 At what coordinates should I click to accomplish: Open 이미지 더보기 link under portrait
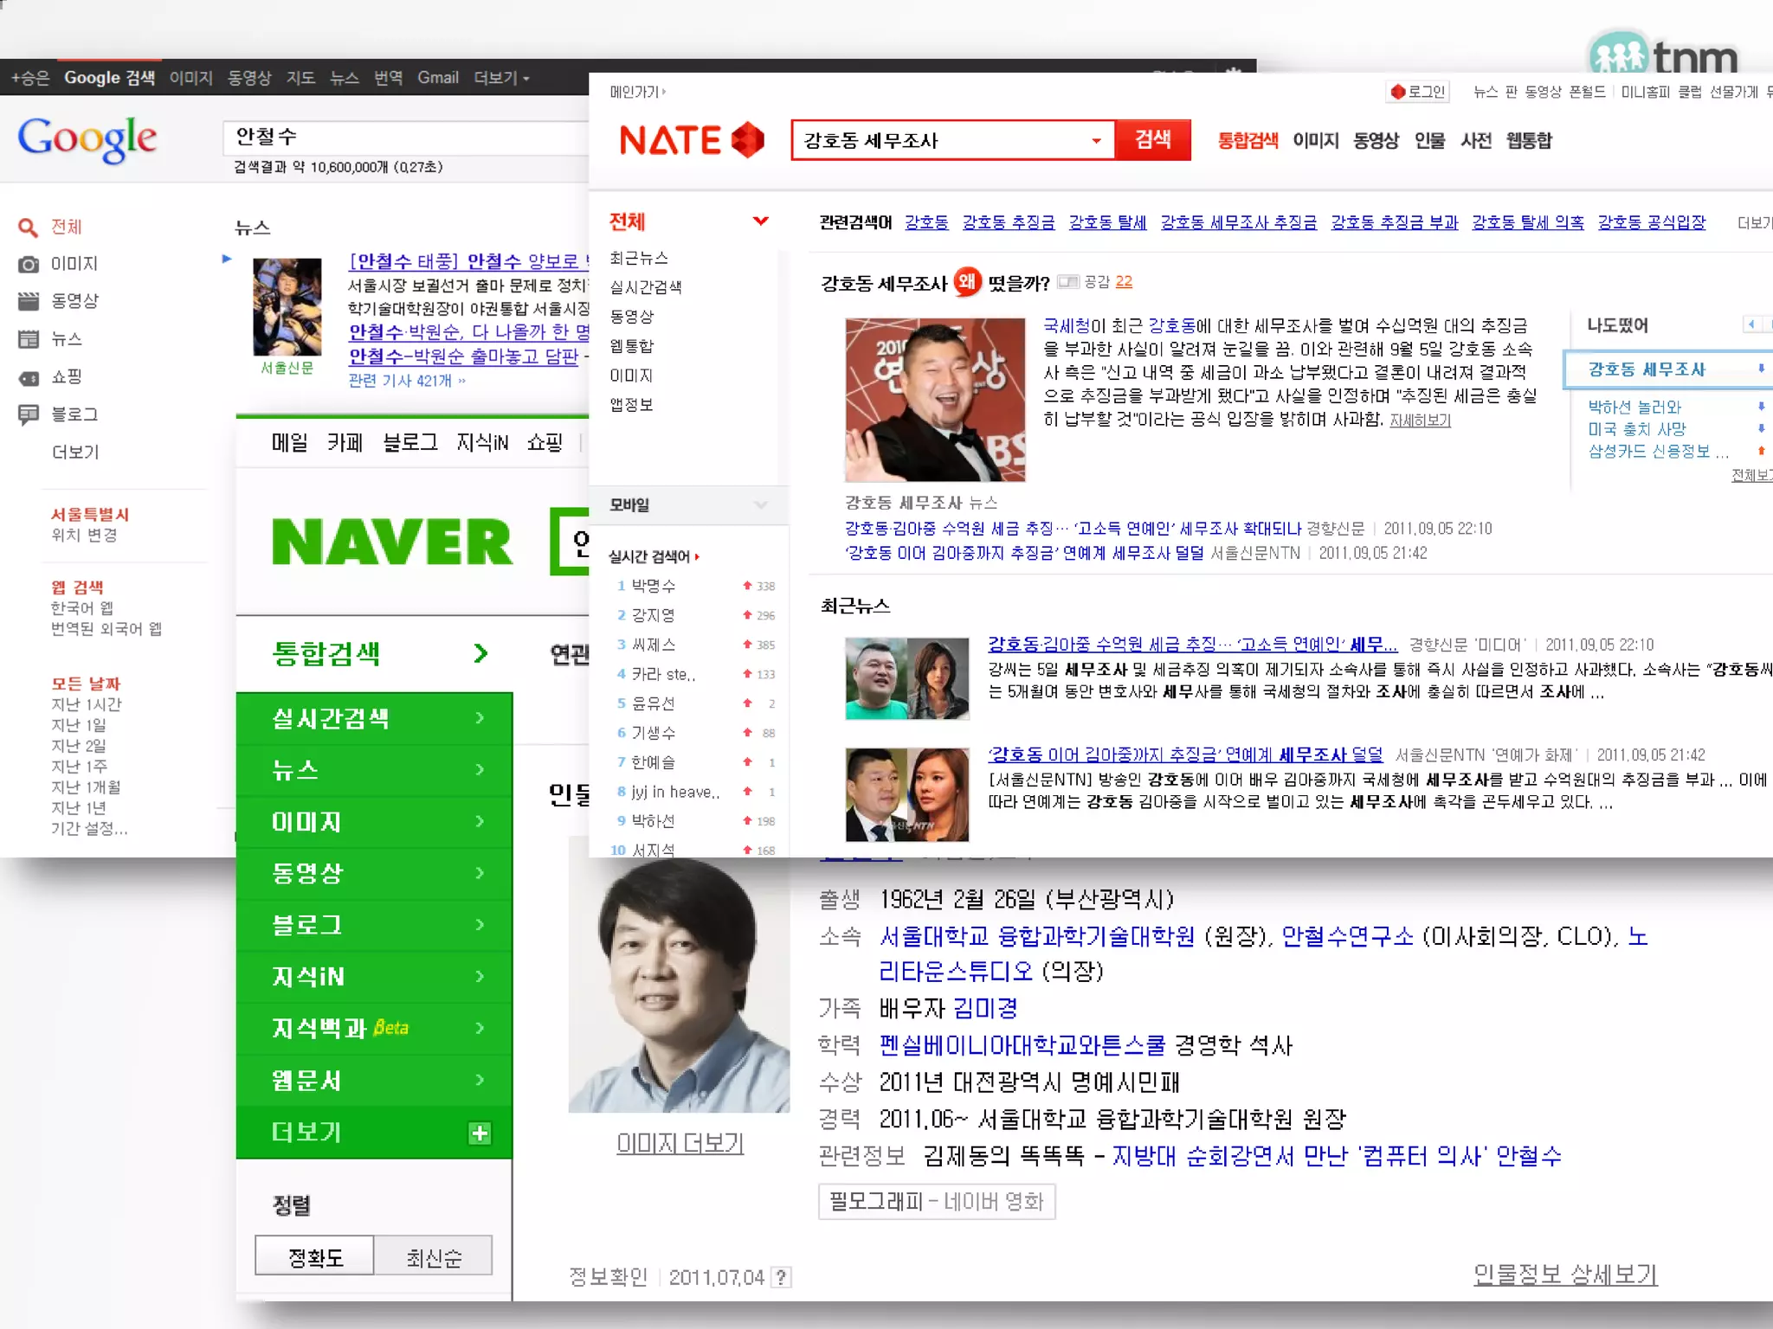[x=680, y=1144]
